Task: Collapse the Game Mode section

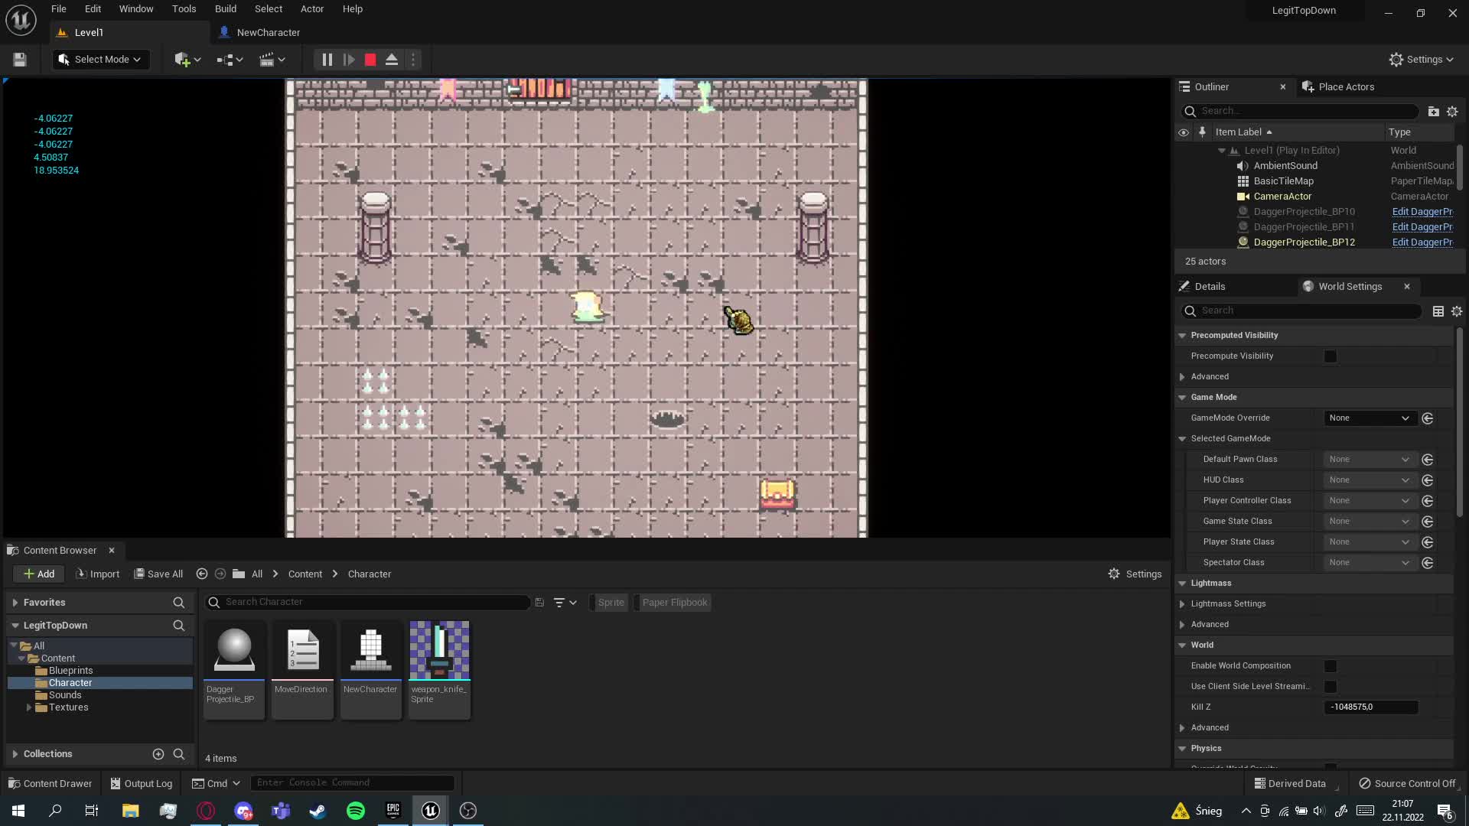Action: tap(1182, 398)
